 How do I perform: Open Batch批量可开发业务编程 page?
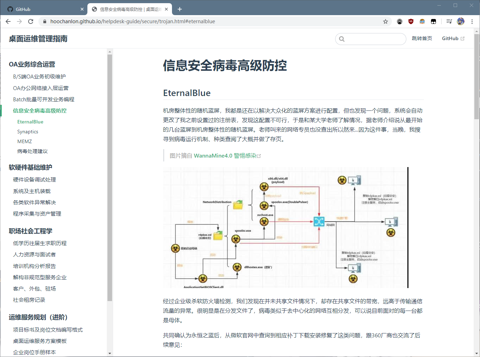(44, 99)
